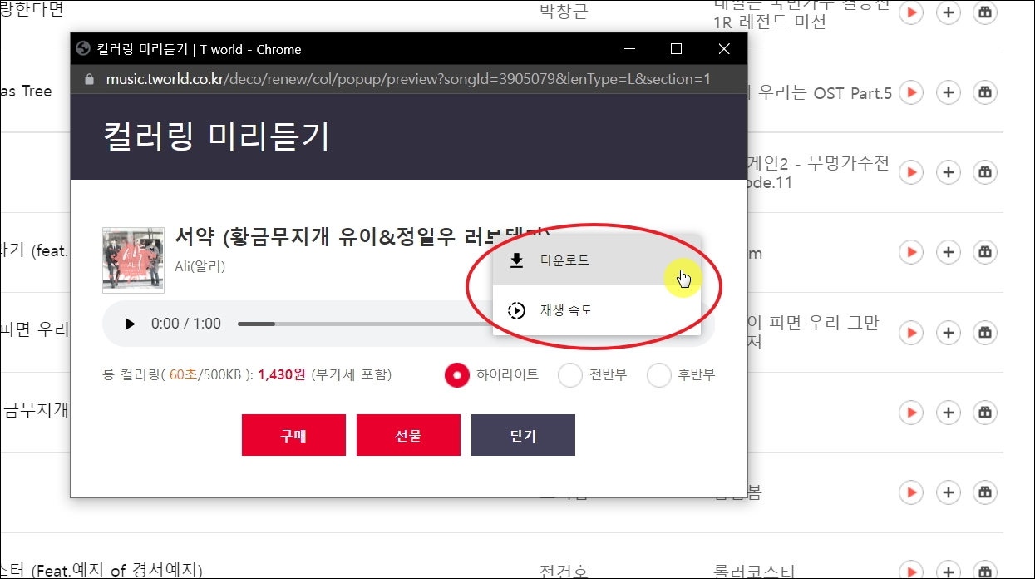Viewport: 1035px width, 579px height.
Task: Click artist name Ali(알리)
Action: pyautogui.click(x=200, y=266)
